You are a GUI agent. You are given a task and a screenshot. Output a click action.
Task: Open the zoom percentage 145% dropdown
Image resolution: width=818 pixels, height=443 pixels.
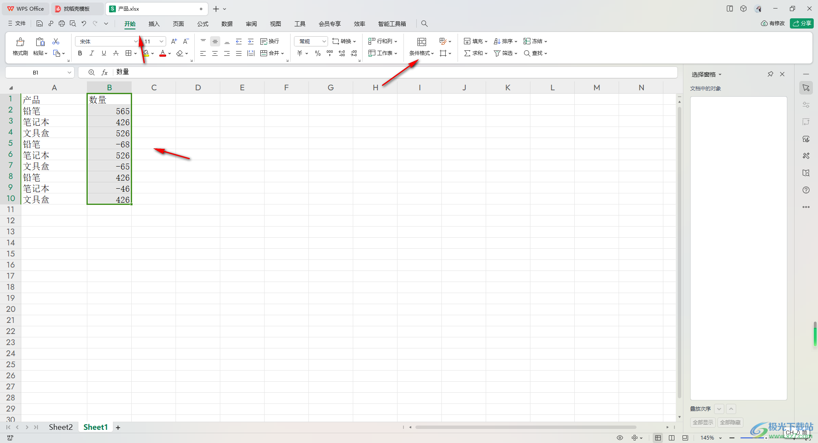720,438
